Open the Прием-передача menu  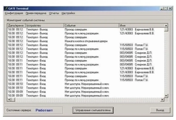click(35, 13)
